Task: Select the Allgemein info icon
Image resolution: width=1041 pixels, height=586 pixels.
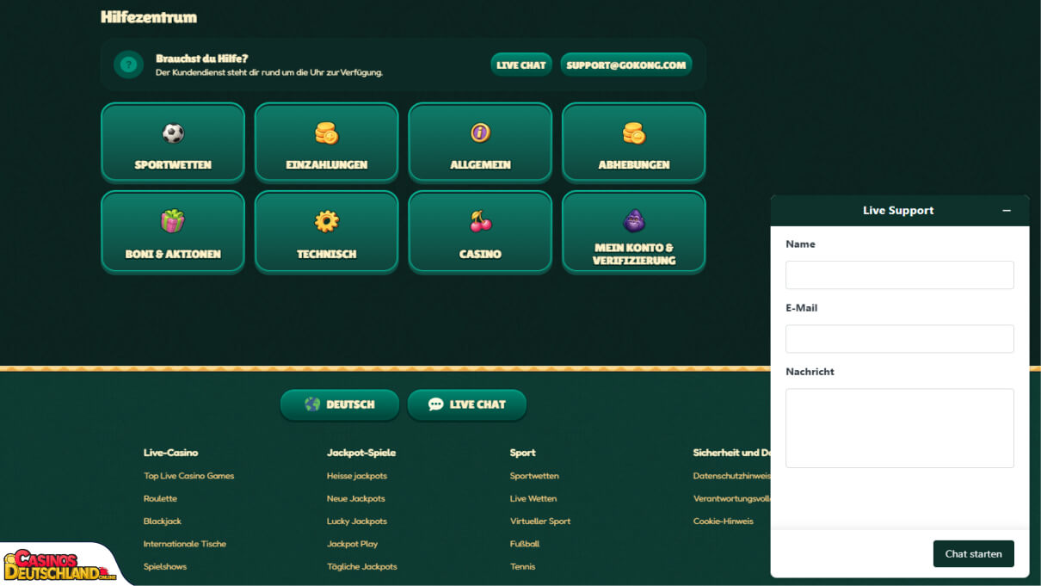Action: tap(480, 133)
